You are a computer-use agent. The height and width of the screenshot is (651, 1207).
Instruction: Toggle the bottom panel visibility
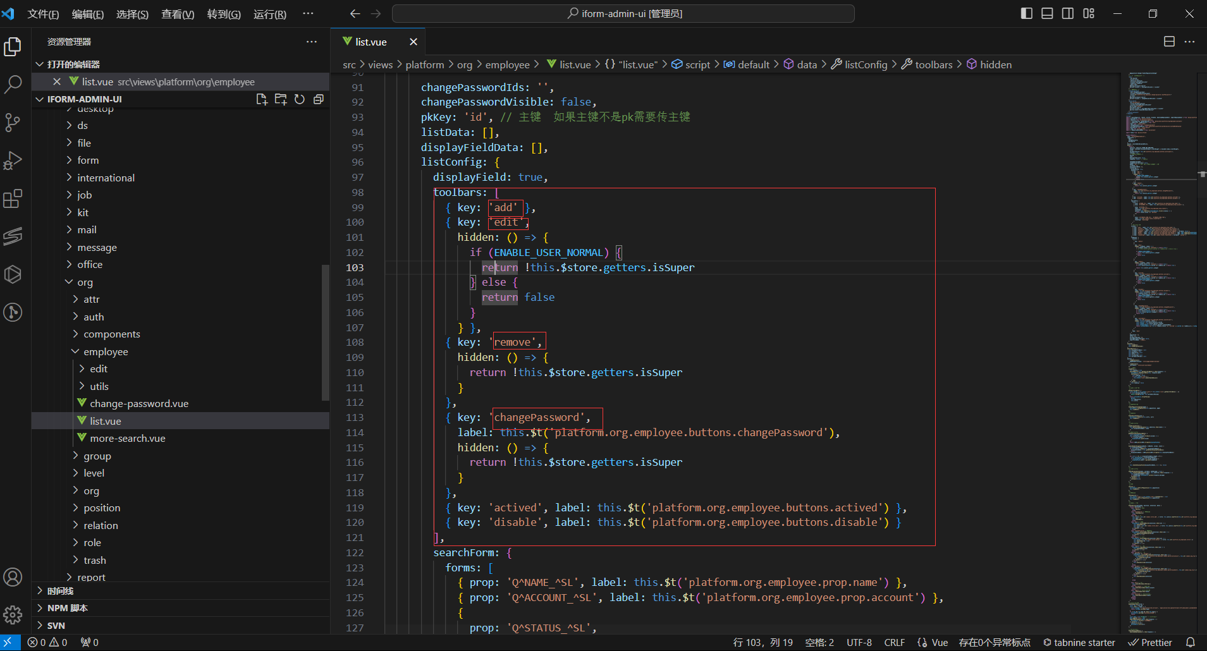1047,13
